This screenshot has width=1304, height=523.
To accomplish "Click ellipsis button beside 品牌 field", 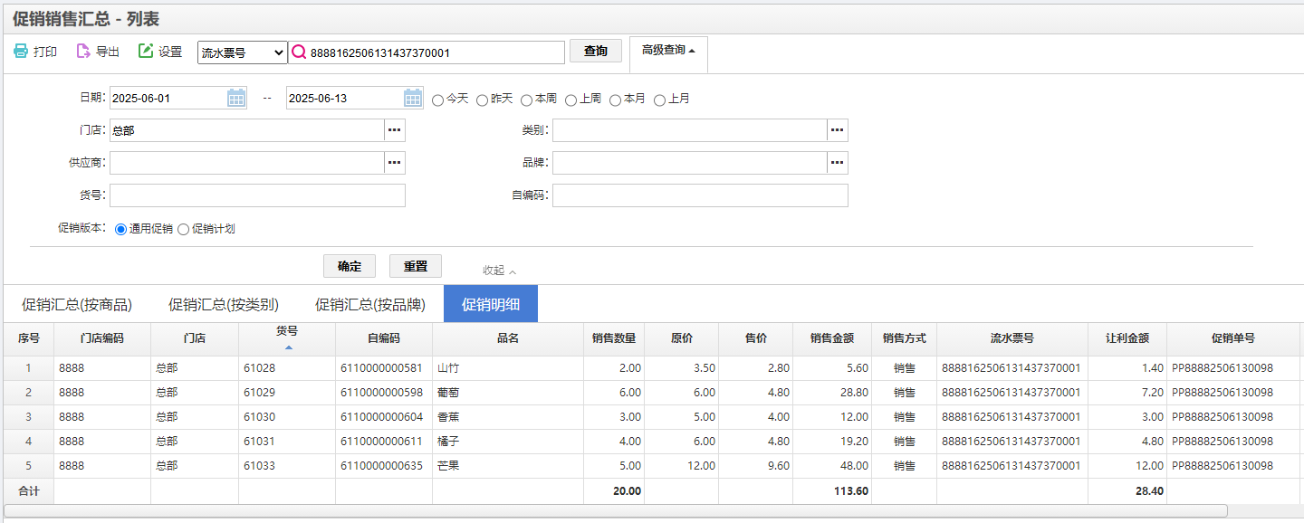I will pos(838,163).
